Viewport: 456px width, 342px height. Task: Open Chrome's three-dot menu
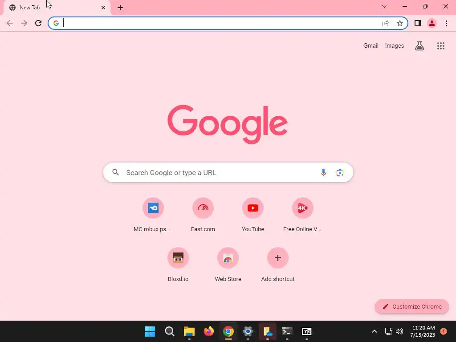[x=446, y=23]
